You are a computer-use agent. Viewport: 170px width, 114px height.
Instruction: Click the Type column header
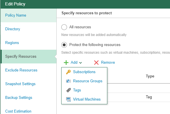click(150, 76)
